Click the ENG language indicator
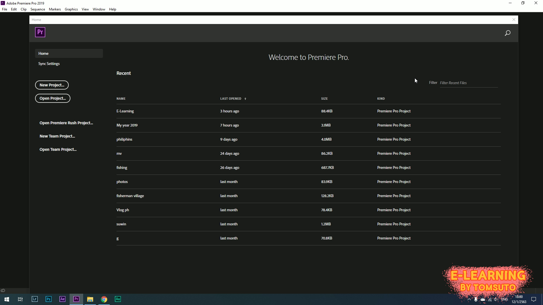Image resolution: width=543 pixels, height=305 pixels. 505,299
